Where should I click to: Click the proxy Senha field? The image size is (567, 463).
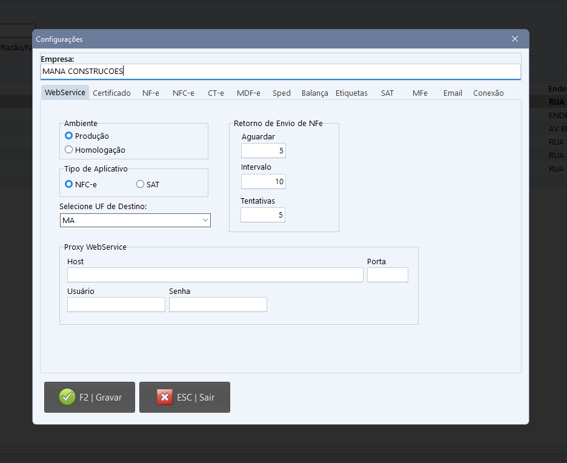[x=217, y=304]
